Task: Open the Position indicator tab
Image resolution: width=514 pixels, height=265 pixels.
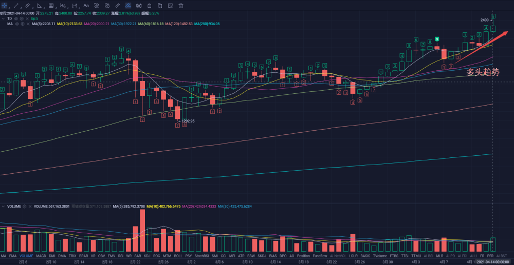Action: pyautogui.click(x=303, y=256)
